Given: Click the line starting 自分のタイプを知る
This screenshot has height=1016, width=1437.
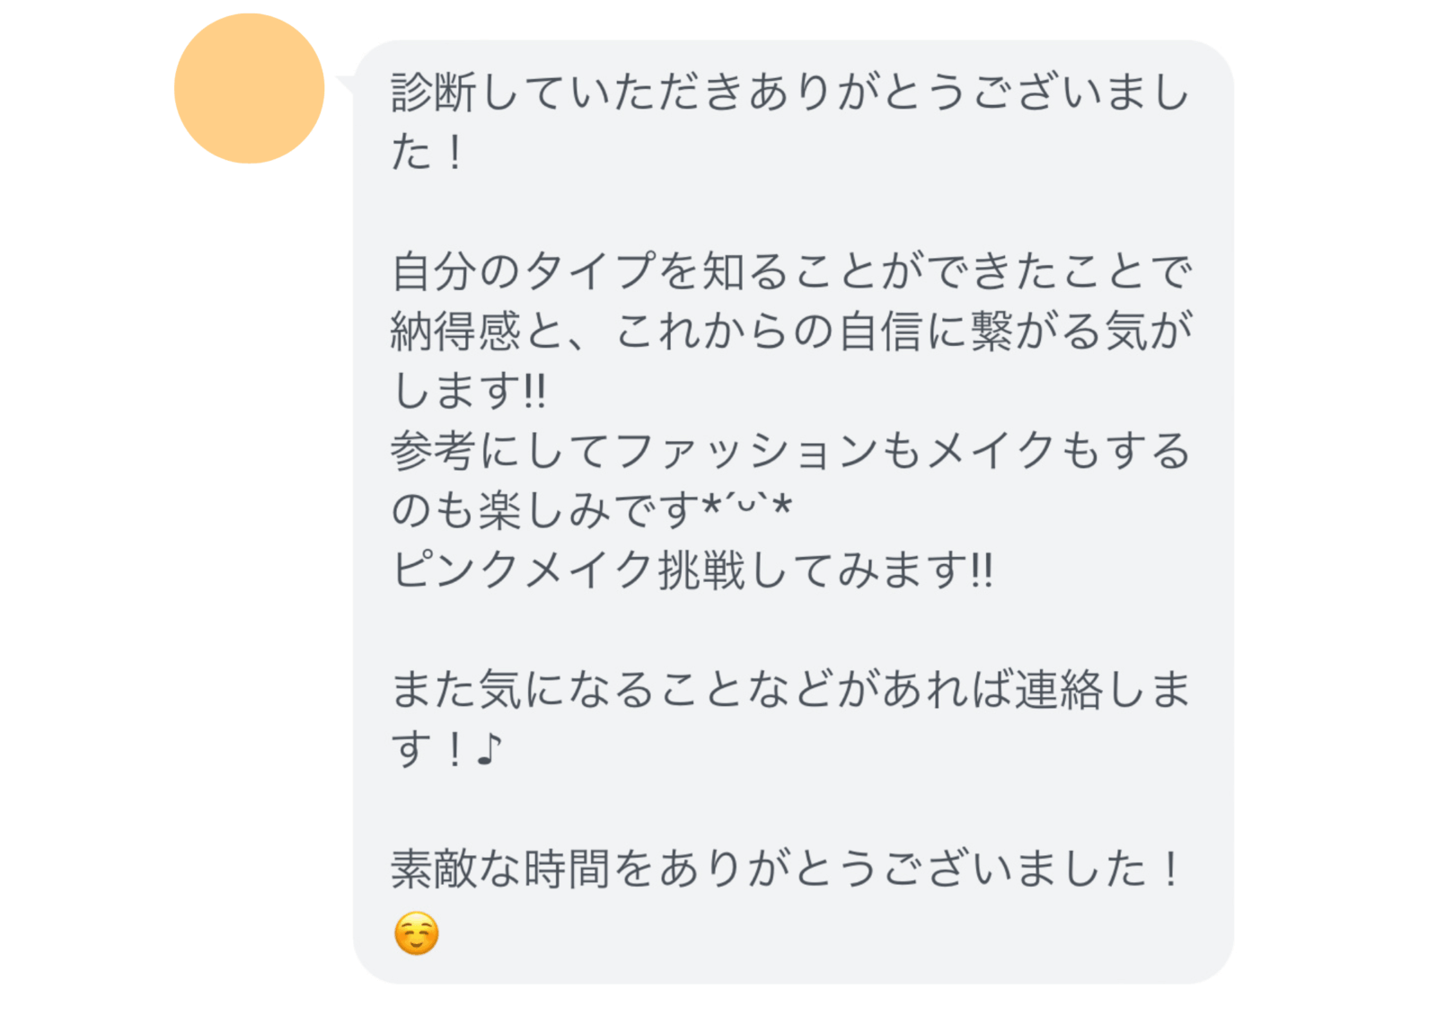Looking at the screenshot, I should point(790,271).
